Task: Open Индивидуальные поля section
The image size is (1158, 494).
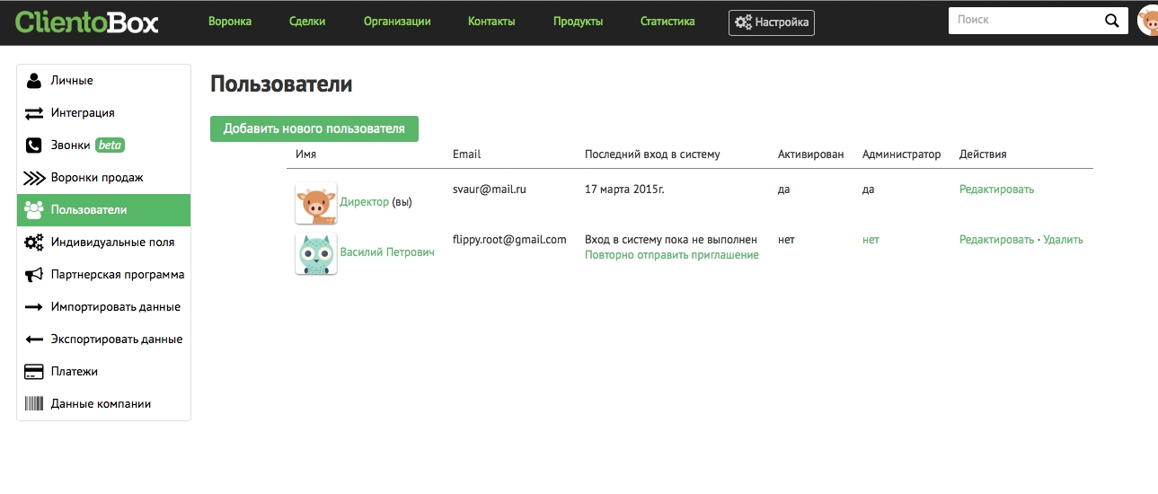Action: click(104, 243)
